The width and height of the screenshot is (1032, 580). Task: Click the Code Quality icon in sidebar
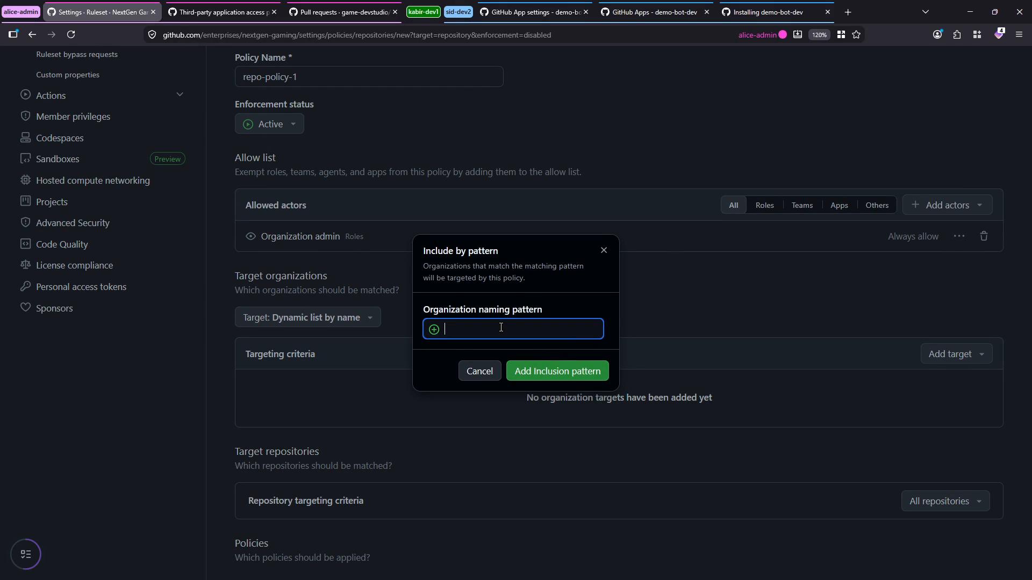(x=25, y=244)
